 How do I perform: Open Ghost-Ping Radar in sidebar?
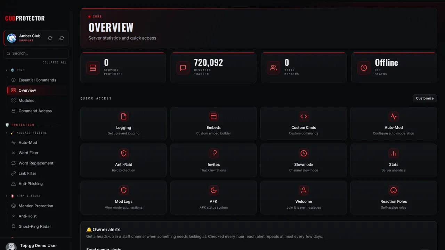coord(38,226)
